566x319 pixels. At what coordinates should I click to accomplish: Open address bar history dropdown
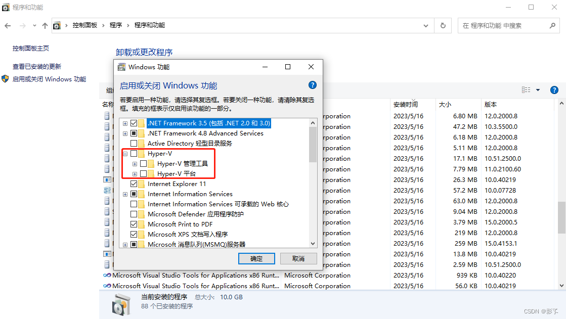click(426, 26)
